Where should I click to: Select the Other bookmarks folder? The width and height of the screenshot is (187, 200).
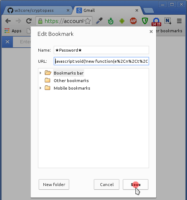(71, 81)
